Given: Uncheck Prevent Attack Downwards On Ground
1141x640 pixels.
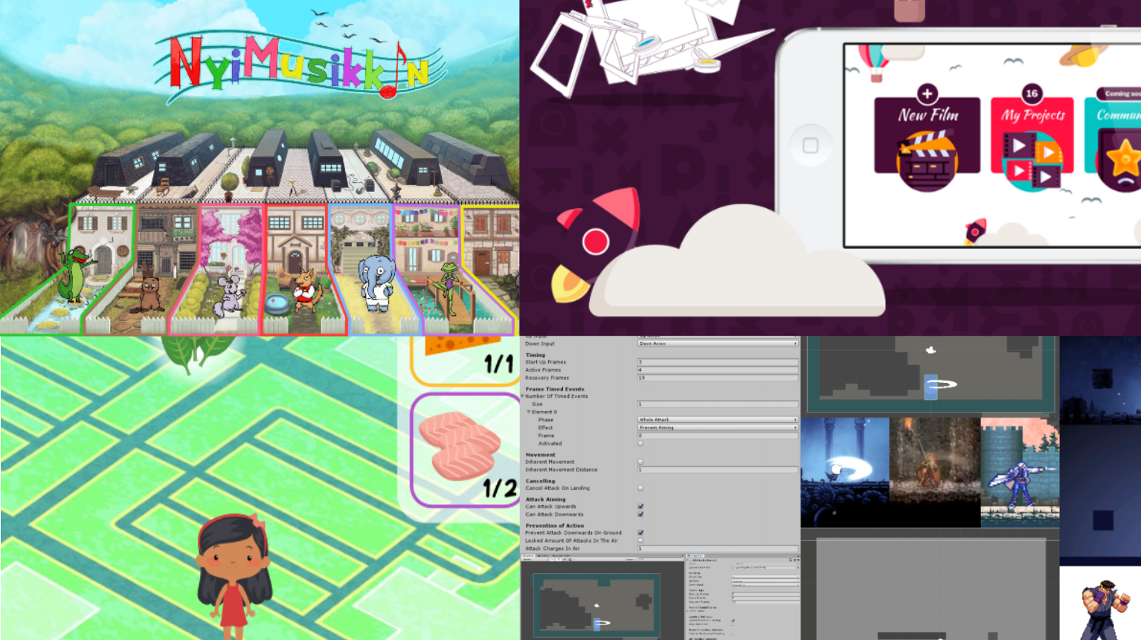Looking at the screenshot, I should pyautogui.click(x=640, y=533).
